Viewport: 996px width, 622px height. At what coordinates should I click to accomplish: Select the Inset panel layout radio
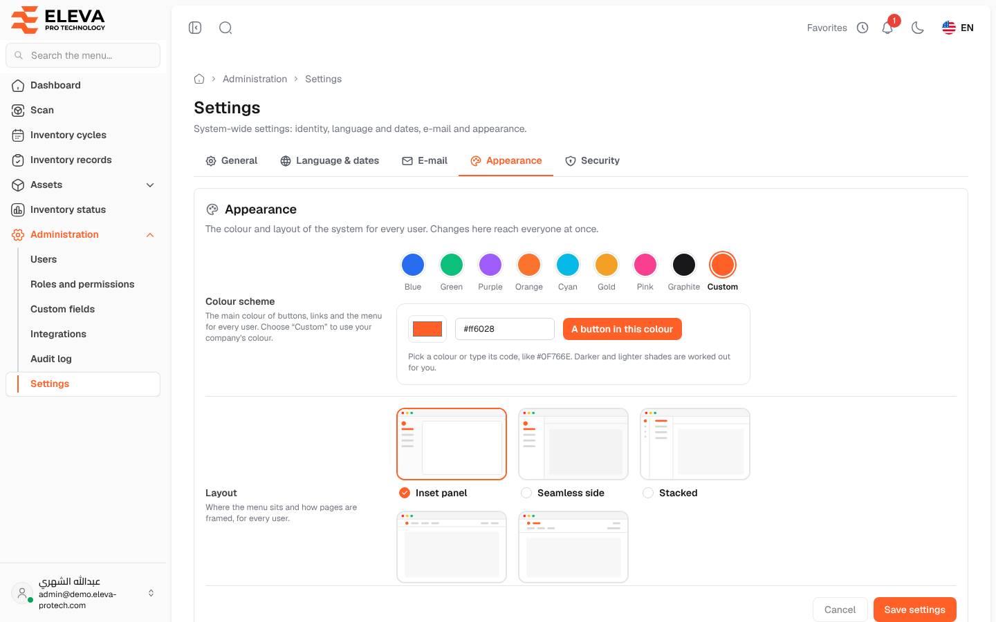(x=405, y=493)
